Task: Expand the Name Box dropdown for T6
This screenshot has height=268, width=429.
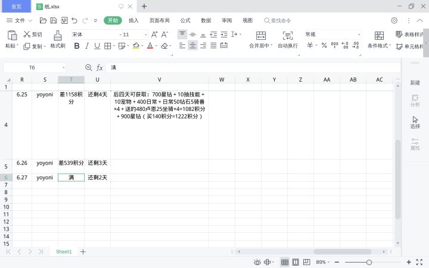Action: pyautogui.click(x=64, y=67)
